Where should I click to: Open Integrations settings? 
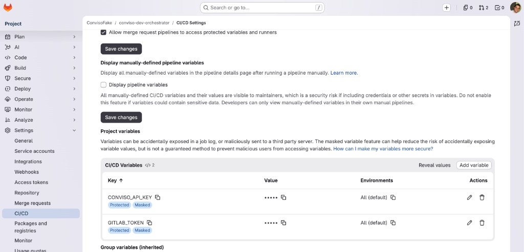click(x=28, y=161)
